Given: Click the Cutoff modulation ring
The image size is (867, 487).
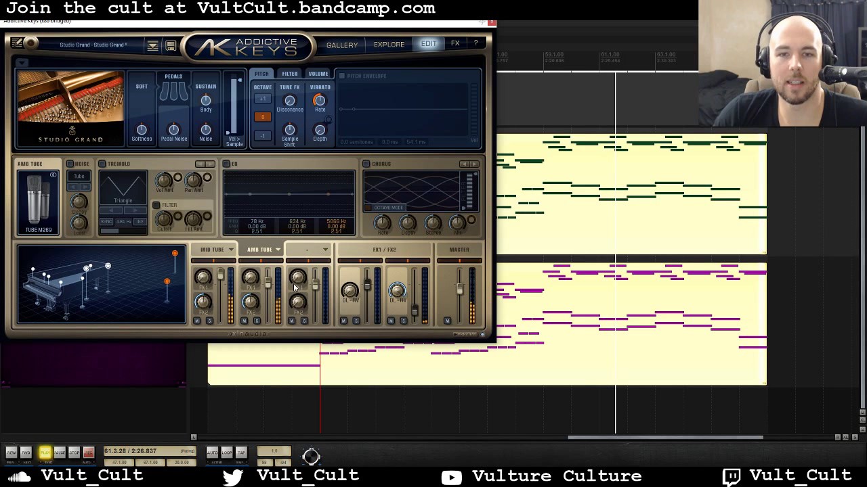Looking at the screenshot, I should pos(177,217).
